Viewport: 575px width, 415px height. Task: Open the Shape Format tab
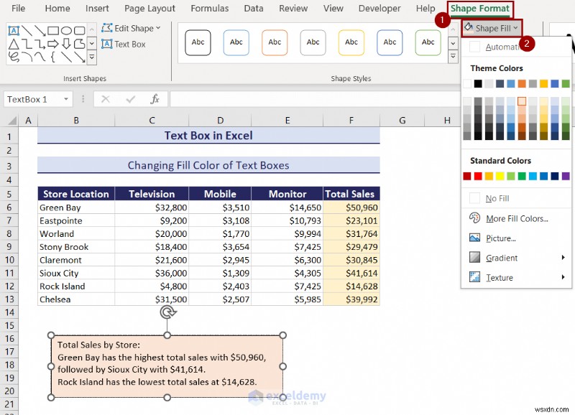[x=480, y=9]
